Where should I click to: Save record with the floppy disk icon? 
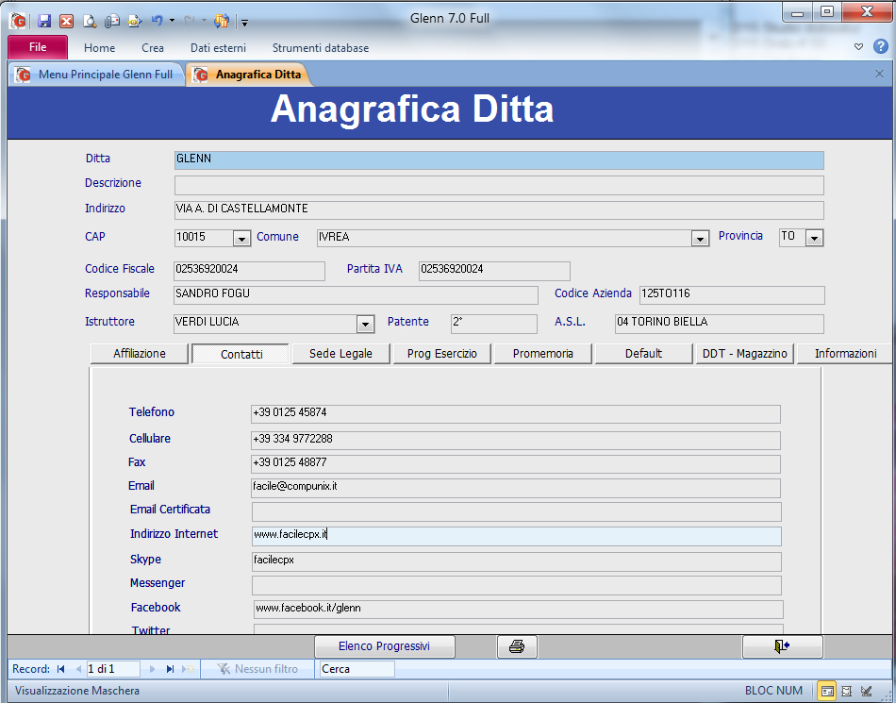coord(44,21)
